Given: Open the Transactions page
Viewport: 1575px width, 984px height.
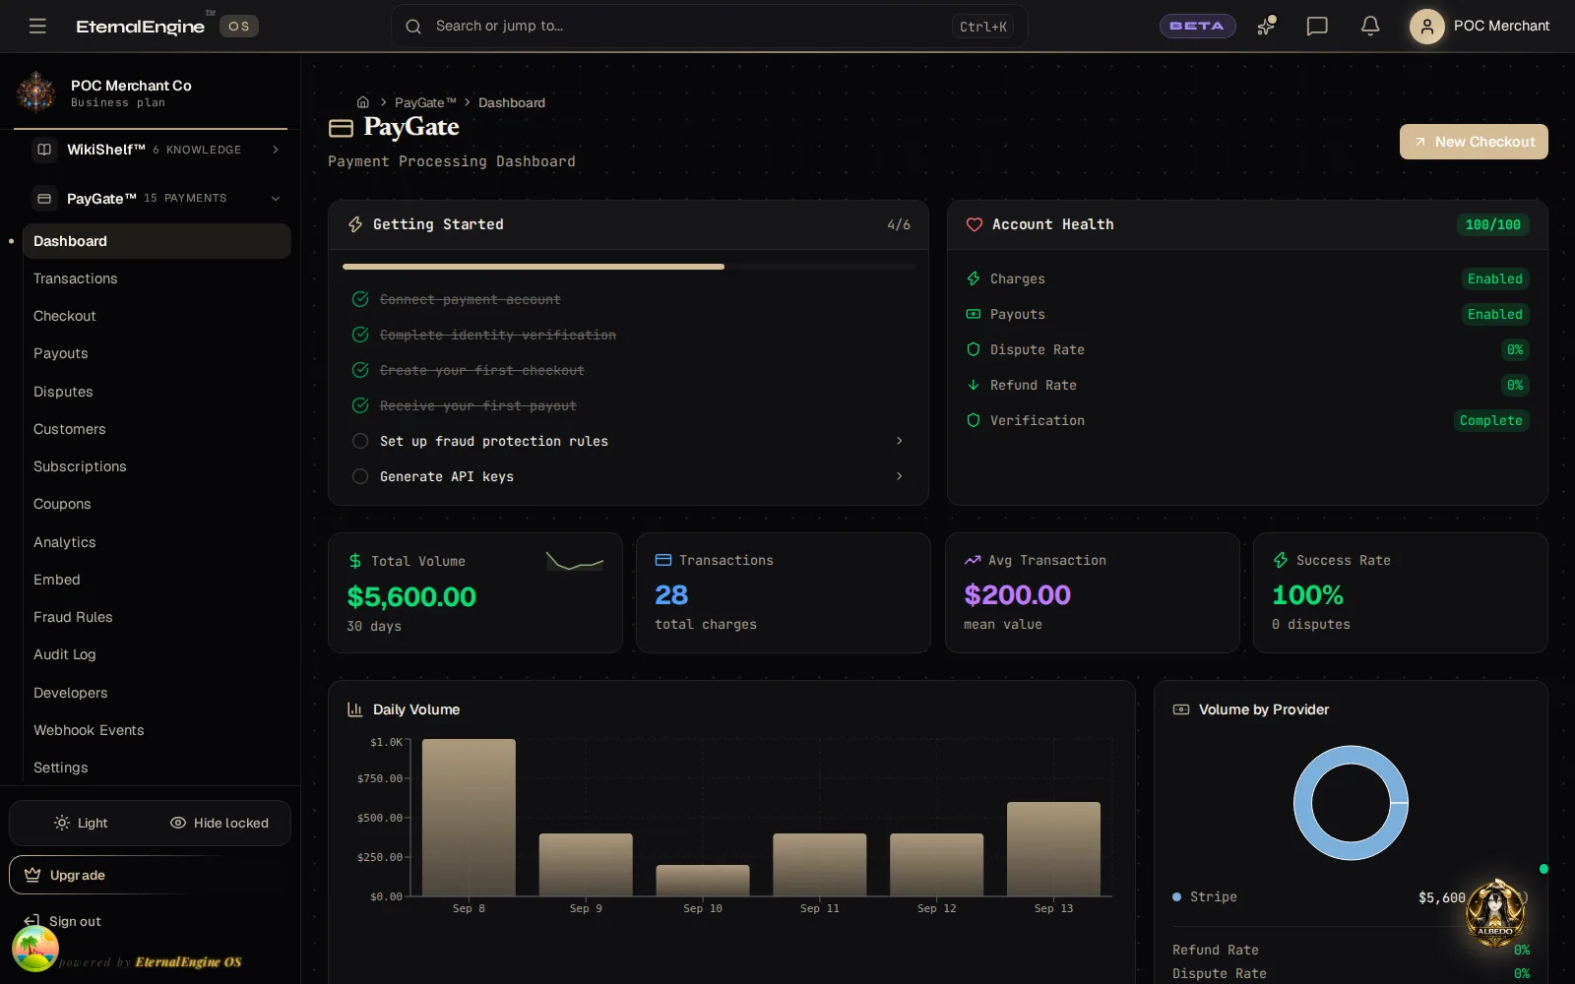Looking at the screenshot, I should [157, 278].
